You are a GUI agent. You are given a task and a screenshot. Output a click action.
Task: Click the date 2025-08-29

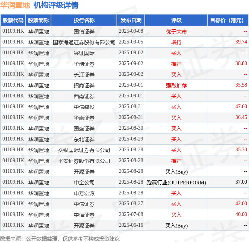[131, 139]
